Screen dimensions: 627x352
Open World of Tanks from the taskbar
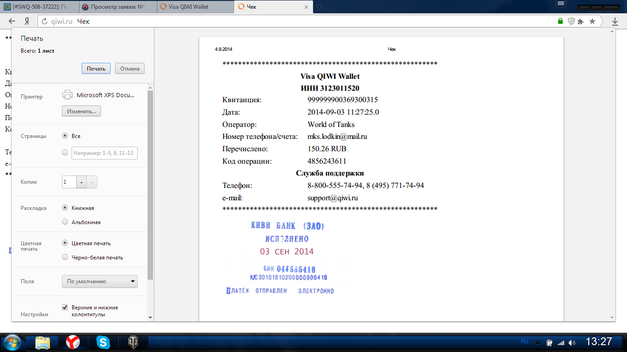(134, 342)
